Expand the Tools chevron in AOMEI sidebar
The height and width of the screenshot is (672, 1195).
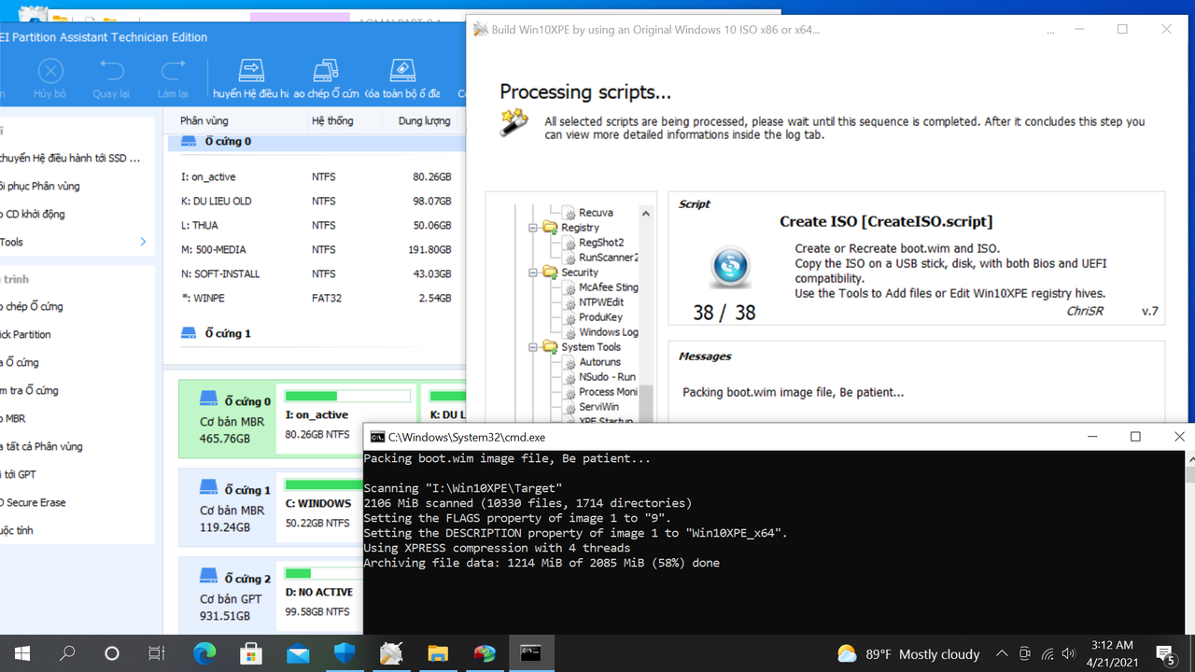coord(143,242)
